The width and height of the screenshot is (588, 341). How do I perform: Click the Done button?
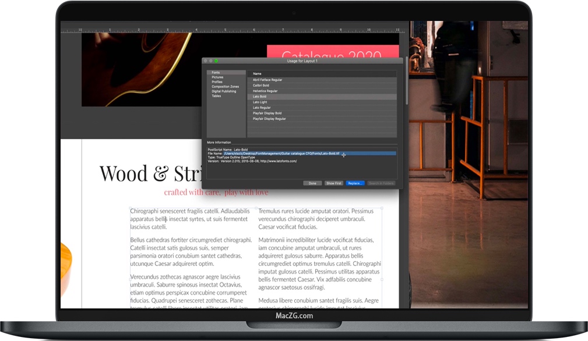(312, 183)
